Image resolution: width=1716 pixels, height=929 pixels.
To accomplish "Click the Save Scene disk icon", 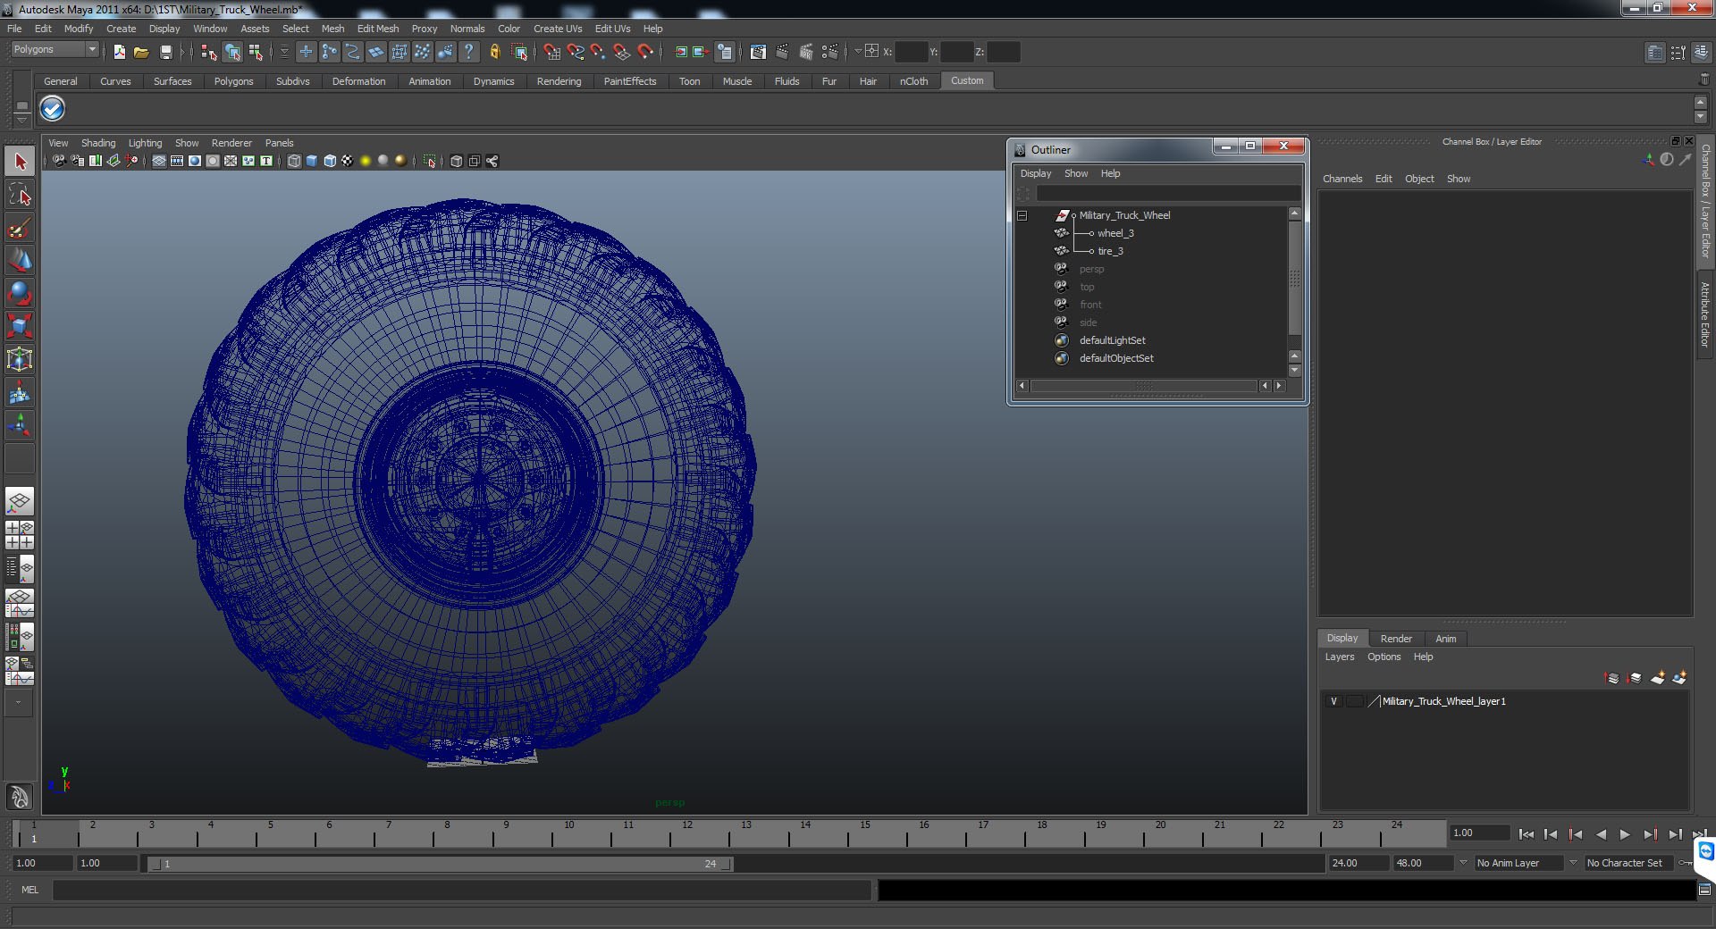I will (165, 52).
